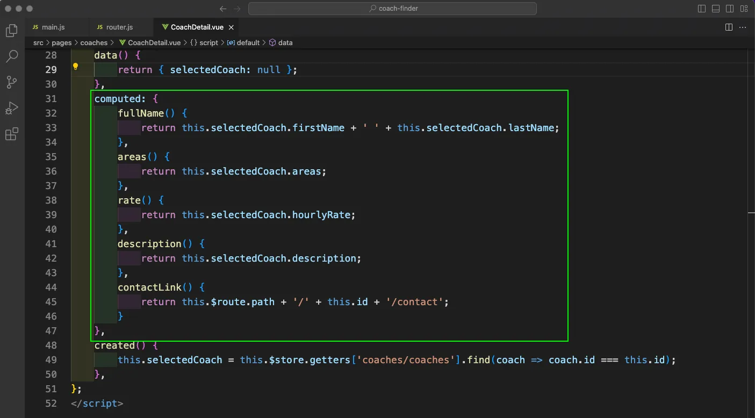Go forward using the right arrow

[x=237, y=9]
